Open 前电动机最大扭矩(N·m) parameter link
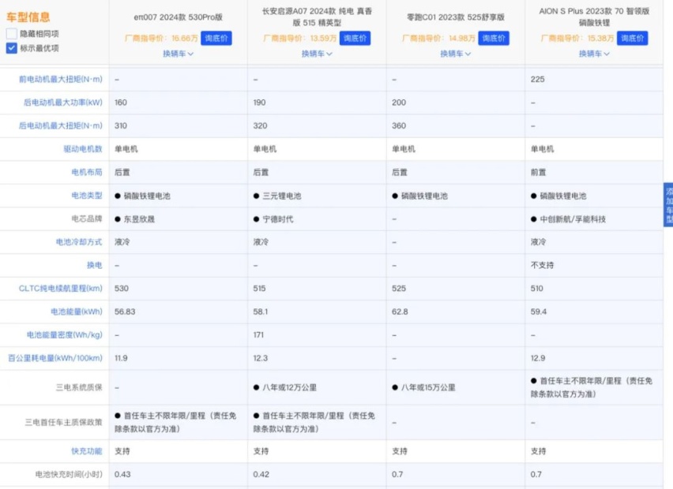673x489 pixels. tap(61, 80)
